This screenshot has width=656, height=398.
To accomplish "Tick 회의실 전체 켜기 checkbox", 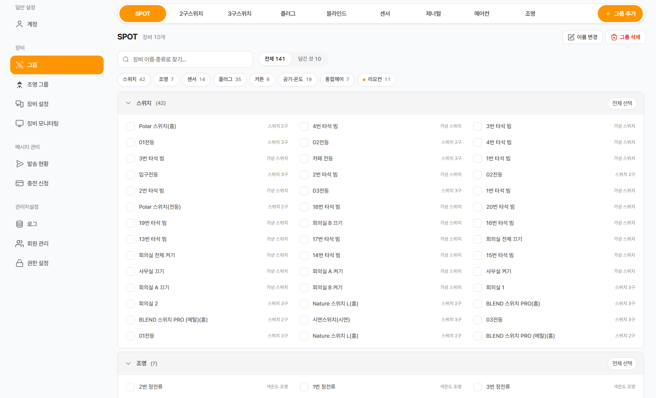I will point(130,255).
